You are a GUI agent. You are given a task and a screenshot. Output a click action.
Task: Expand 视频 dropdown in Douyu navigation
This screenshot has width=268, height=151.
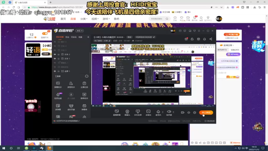click(x=95, y=19)
